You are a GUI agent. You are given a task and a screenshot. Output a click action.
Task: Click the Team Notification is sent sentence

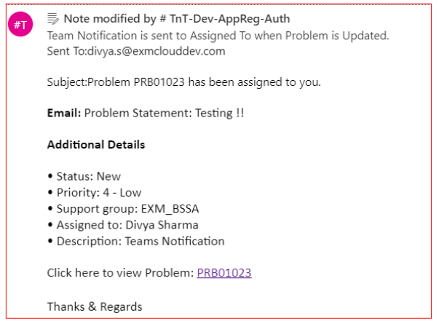[218, 36]
